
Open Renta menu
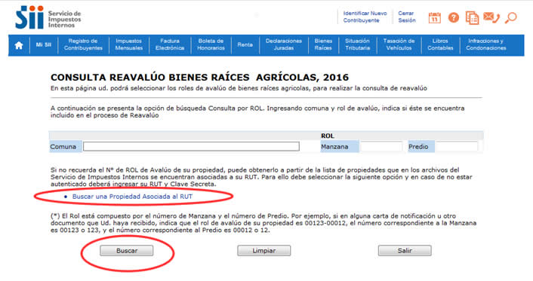pos(245,44)
